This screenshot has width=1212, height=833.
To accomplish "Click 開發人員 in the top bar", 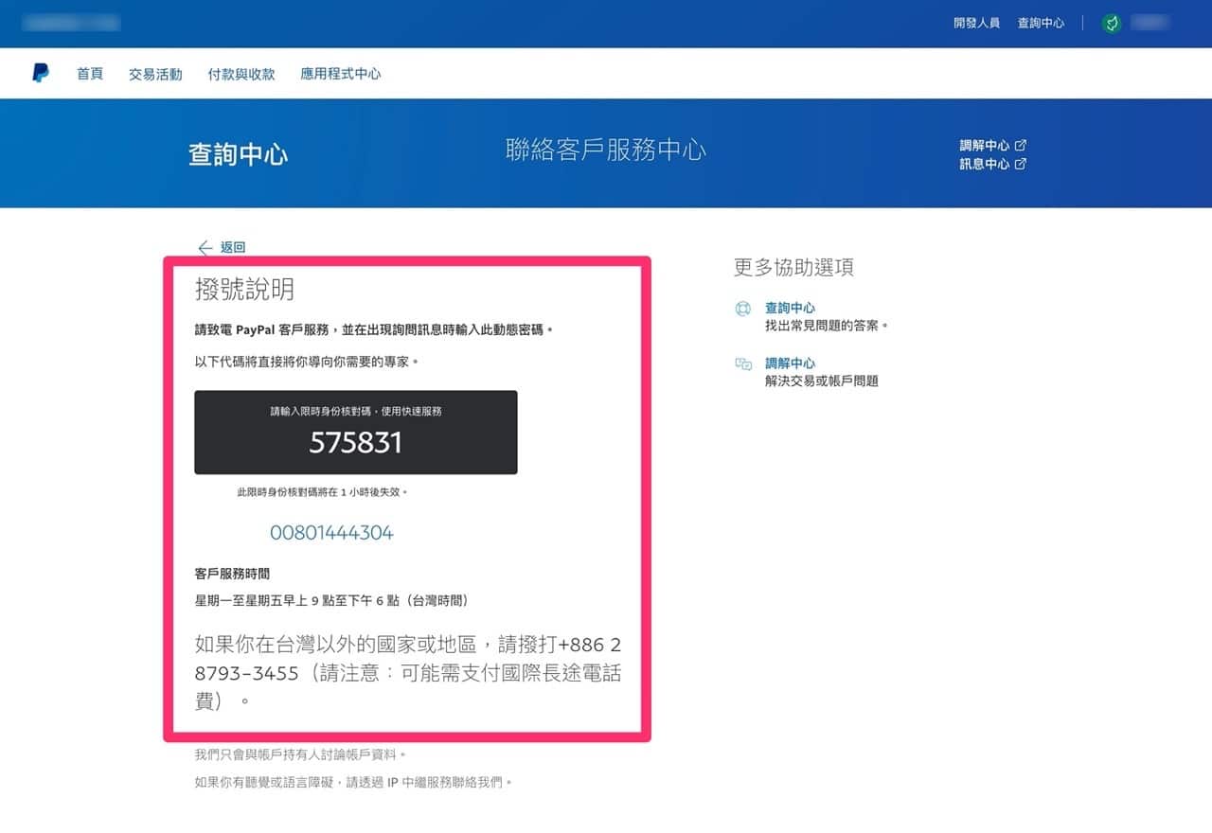I will click(x=976, y=23).
